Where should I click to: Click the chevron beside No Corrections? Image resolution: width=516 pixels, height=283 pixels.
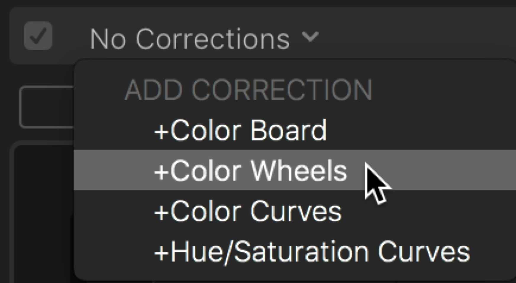[310, 36]
